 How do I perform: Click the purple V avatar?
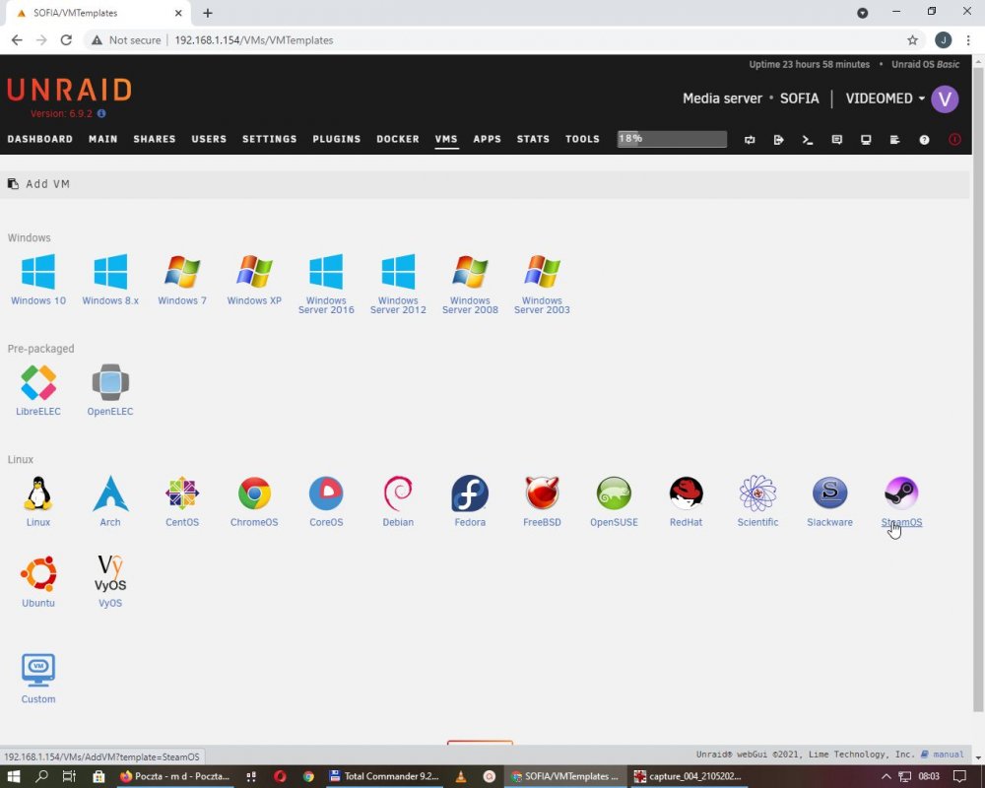(945, 99)
